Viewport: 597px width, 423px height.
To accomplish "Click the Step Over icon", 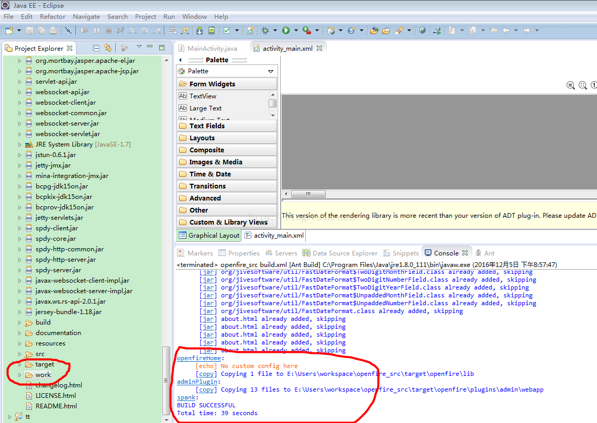I will 145,30.
